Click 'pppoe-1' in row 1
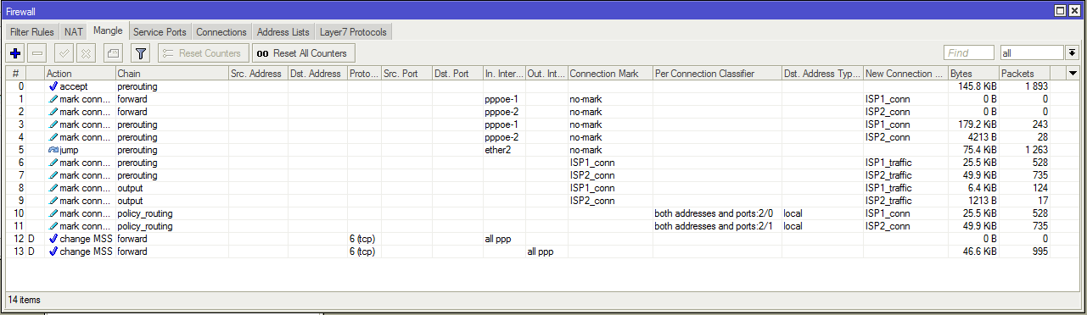 tap(501, 99)
